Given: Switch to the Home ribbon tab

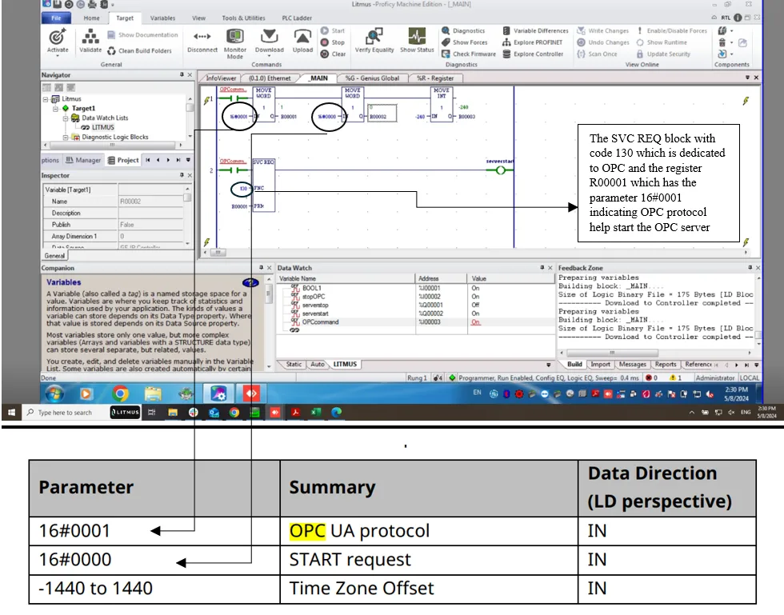Looking at the screenshot, I should tap(91, 18).
